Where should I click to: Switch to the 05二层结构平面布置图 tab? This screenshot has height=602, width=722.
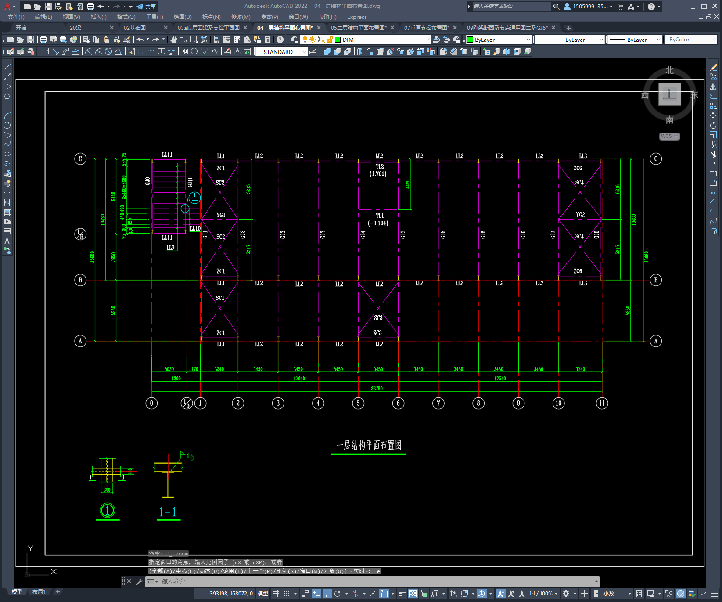coord(359,28)
